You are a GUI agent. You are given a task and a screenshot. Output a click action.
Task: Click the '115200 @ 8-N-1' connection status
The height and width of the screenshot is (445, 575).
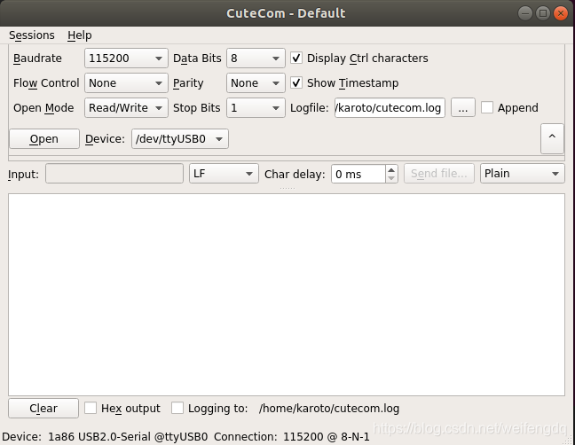[x=327, y=437]
